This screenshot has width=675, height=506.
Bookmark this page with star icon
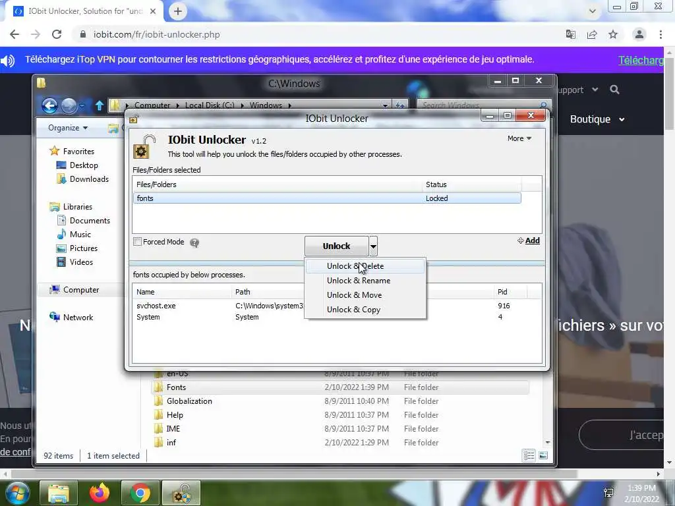[613, 34]
